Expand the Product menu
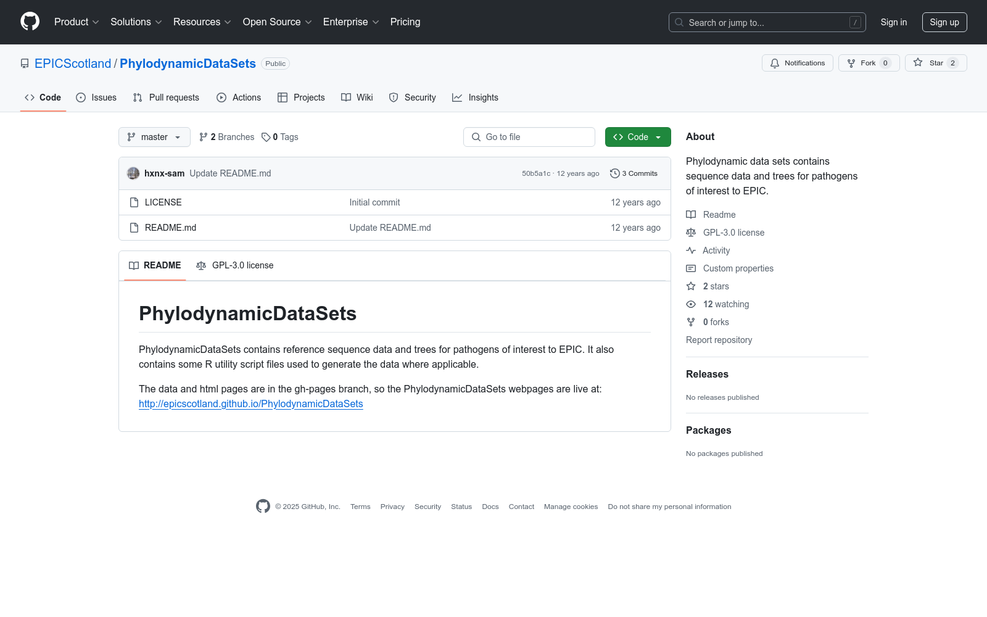Image resolution: width=987 pixels, height=617 pixels. coord(76,22)
